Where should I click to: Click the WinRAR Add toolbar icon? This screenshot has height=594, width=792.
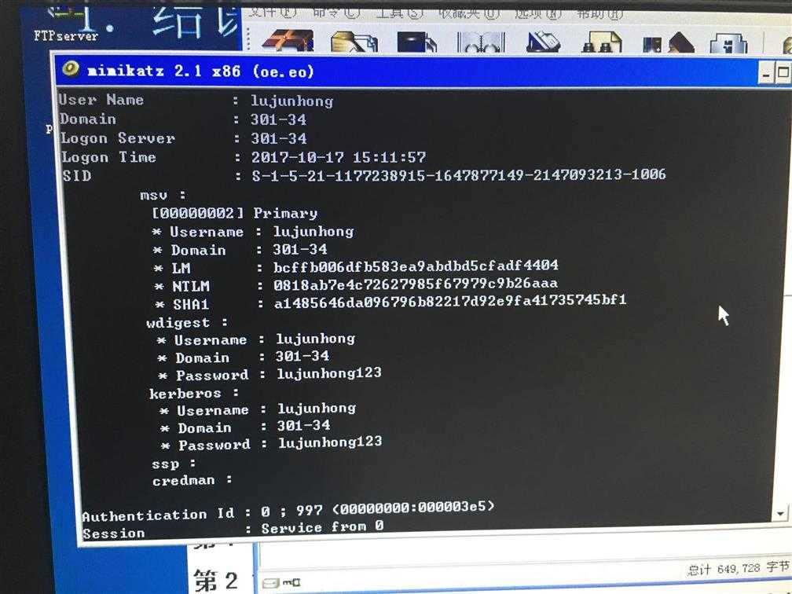(288, 42)
